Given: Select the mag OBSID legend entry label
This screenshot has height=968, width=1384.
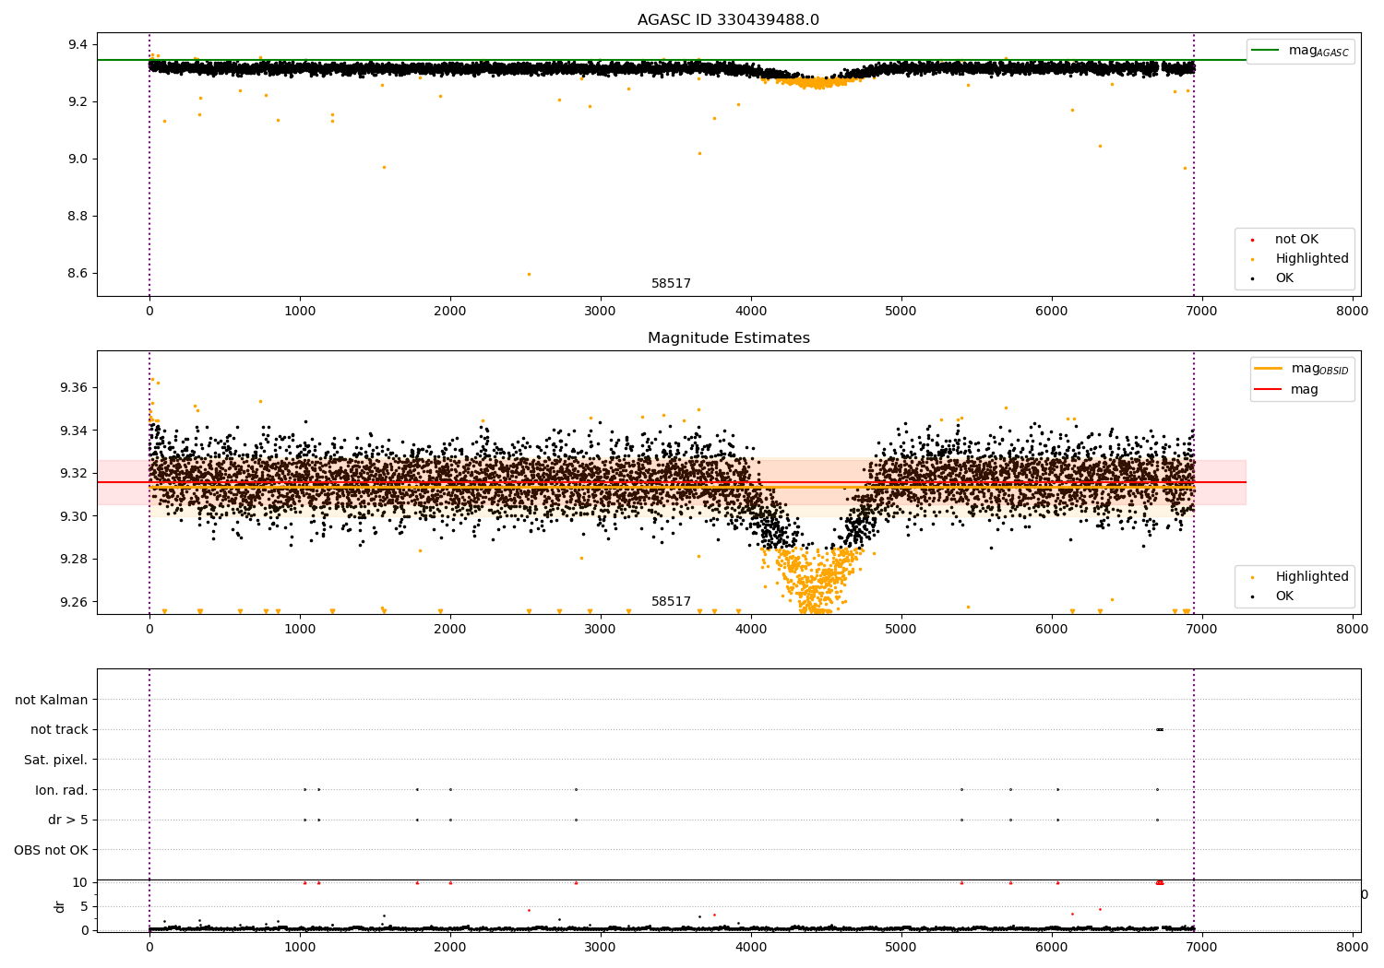Looking at the screenshot, I should point(1319,369).
